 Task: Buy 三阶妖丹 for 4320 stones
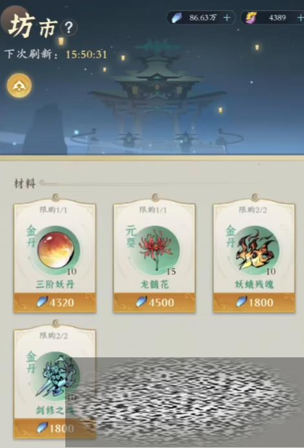point(55,302)
